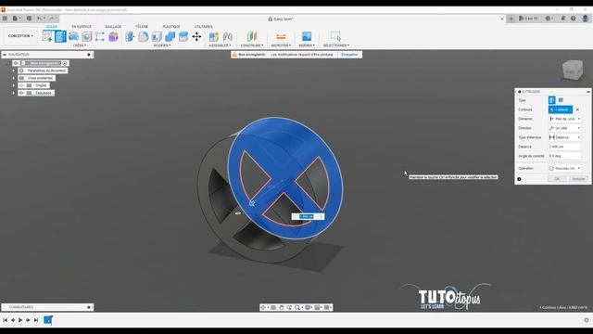Select the Measure tool icon
The image size is (593, 334).
coord(281,36)
